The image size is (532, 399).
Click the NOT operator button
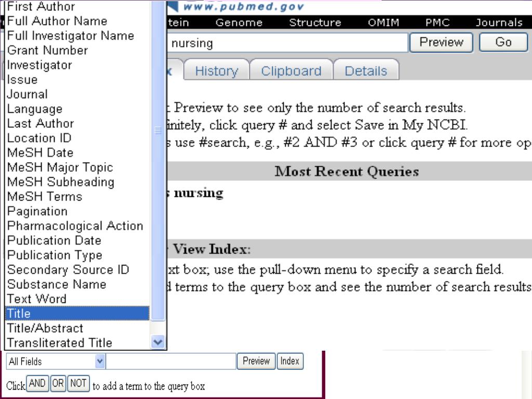click(78, 383)
